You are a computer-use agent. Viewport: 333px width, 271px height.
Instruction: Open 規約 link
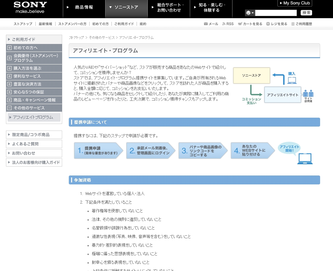coord(143,24)
